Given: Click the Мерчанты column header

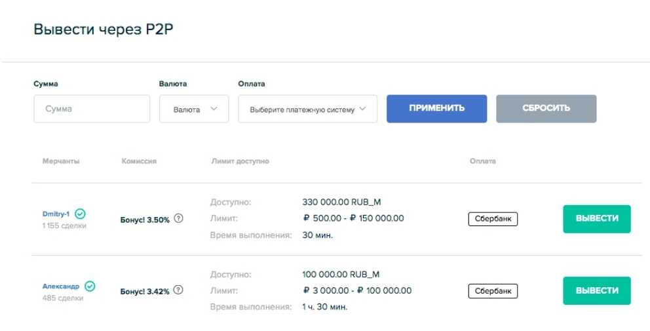Looking at the screenshot, I should tap(61, 161).
